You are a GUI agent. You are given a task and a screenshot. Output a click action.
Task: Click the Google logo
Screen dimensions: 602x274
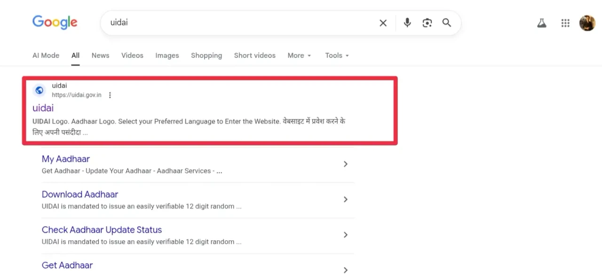tap(55, 23)
